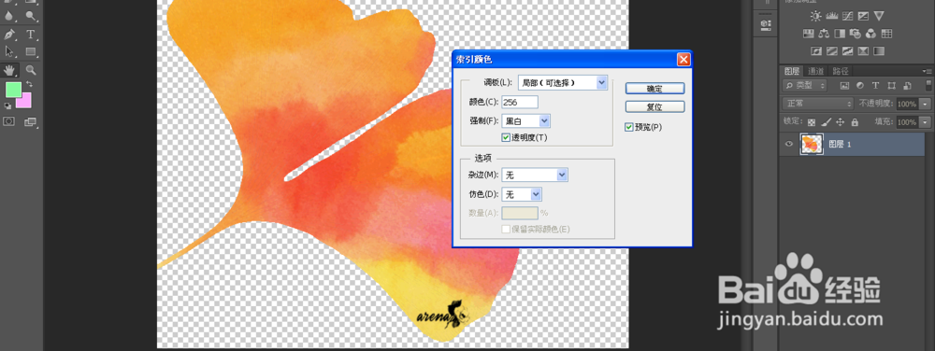
Task: Add a Photo Filter adjustment
Action: (x=856, y=34)
